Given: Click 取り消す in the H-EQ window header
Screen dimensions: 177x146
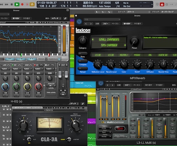Looking at the screenshot, I should click(16, 18).
